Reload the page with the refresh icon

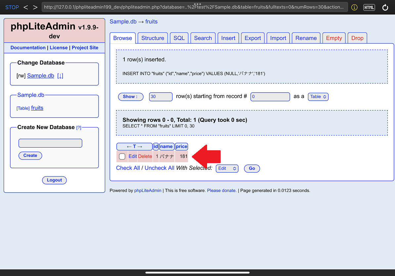[x=385, y=7]
